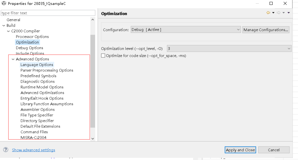Click the yellow back navigation arrow
The image size is (298, 160).
pyautogui.click(x=268, y=13)
